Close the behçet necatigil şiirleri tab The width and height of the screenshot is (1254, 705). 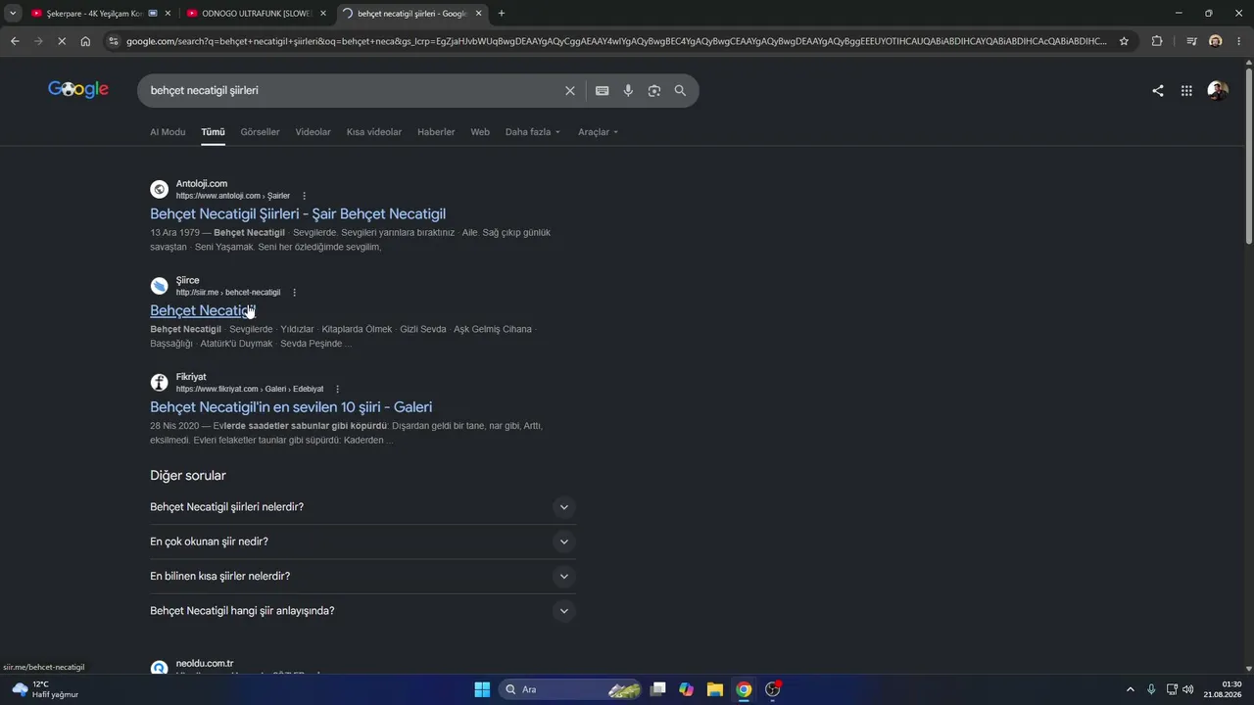coord(479,13)
